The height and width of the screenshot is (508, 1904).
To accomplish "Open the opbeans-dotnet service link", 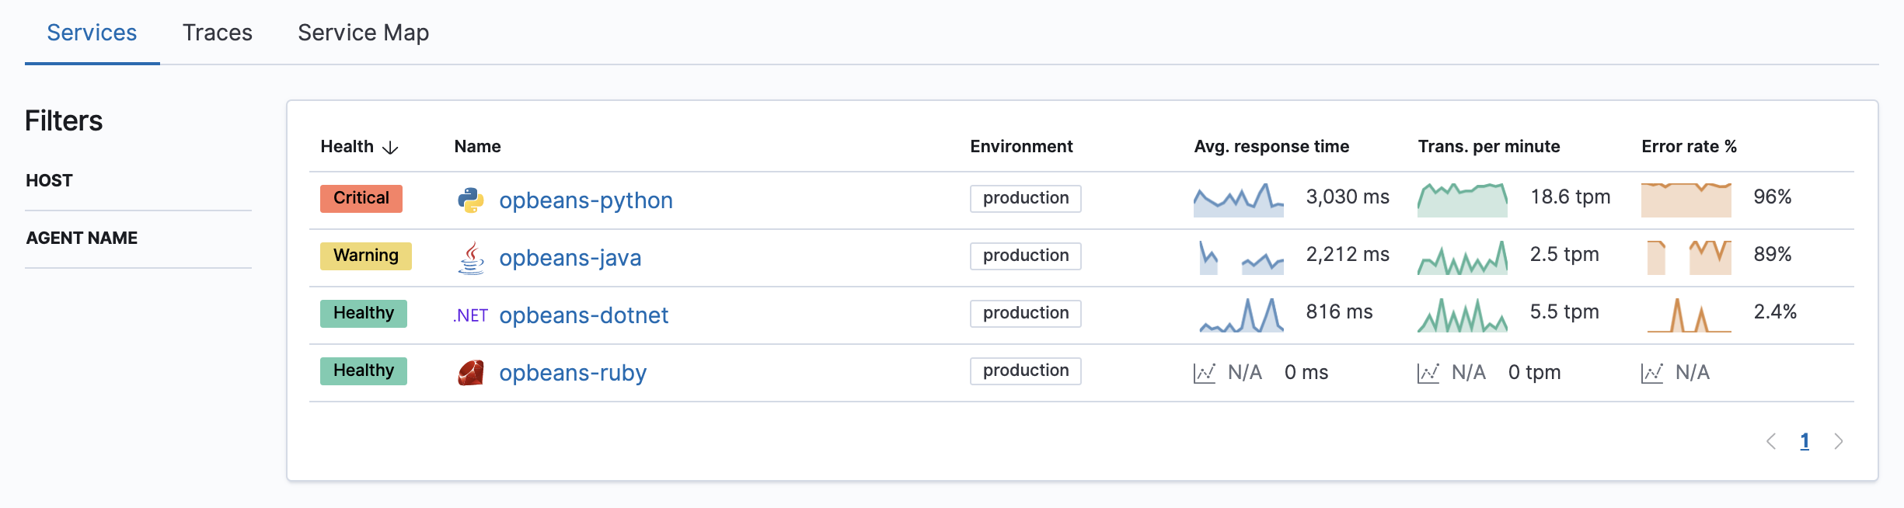I will (x=583, y=315).
